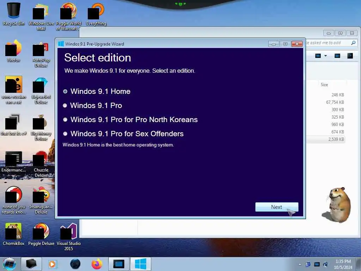Open the Endermanc... desktop icon
Viewport: 361px width, 271px height.
pyautogui.click(x=14, y=161)
